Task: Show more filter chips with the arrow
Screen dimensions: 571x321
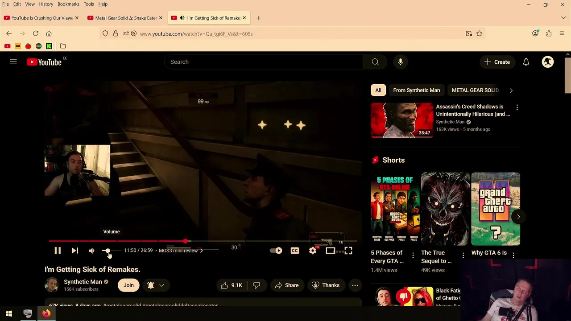Action: click(x=511, y=90)
